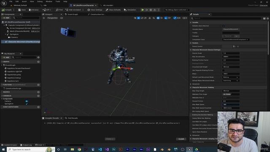Click the Find toolbar icon
This screenshot has height=152, width=270.
pos(57,10)
